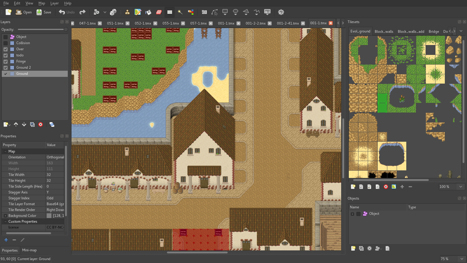Click the Redo arrow icon
This screenshot has height=263, width=467.
tap(82, 12)
